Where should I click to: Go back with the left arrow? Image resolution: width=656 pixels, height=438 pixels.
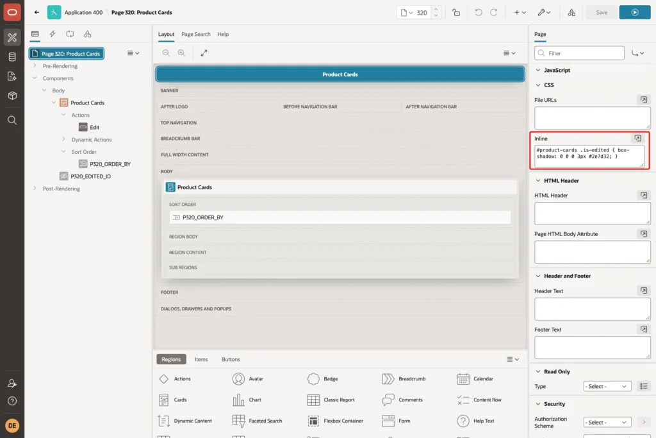tap(37, 12)
